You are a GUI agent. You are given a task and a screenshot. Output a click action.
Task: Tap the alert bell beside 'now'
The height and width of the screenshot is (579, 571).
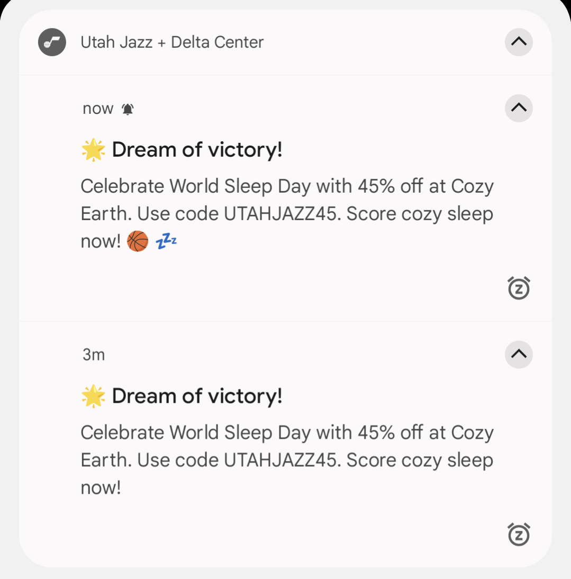click(x=128, y=109)
